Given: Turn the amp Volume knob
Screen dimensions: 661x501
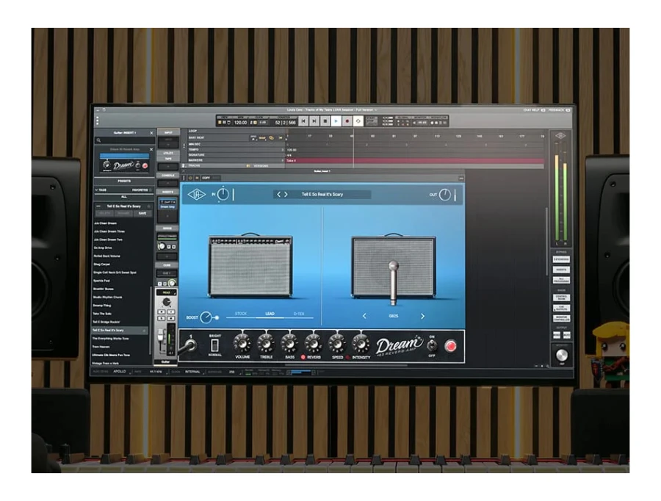Looking at the screenshot, I should [x=242, y=344].
